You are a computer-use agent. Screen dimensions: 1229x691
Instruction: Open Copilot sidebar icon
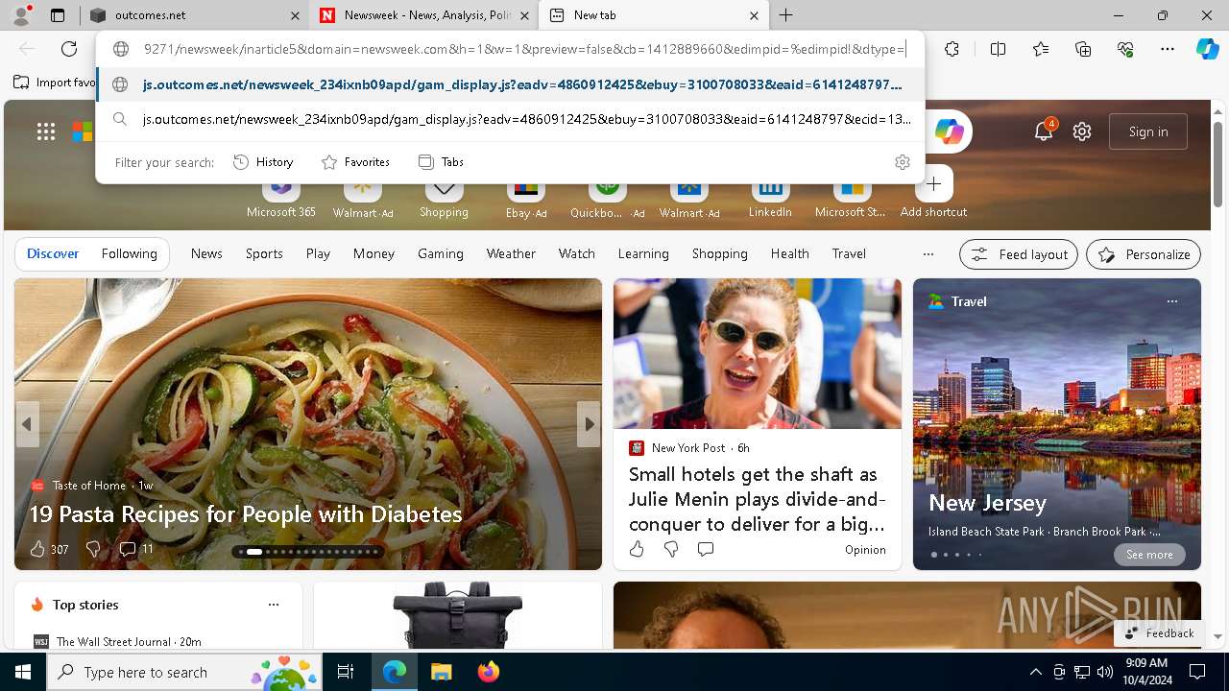(1207, 49)
